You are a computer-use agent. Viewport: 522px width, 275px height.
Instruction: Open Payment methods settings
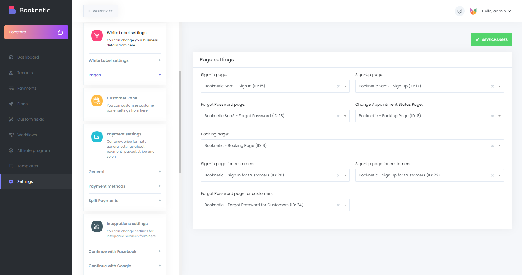pos(125,186)
